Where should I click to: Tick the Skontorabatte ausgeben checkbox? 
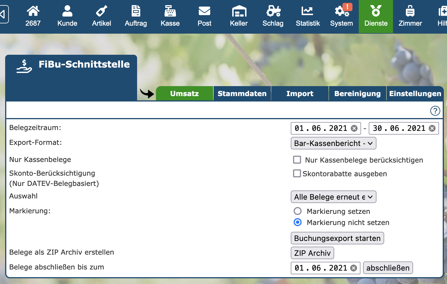(297, 173)
